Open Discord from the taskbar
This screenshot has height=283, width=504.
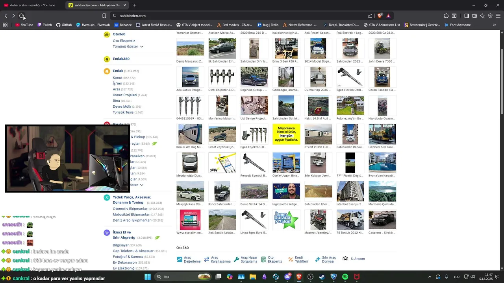click(x=287, y=277)
